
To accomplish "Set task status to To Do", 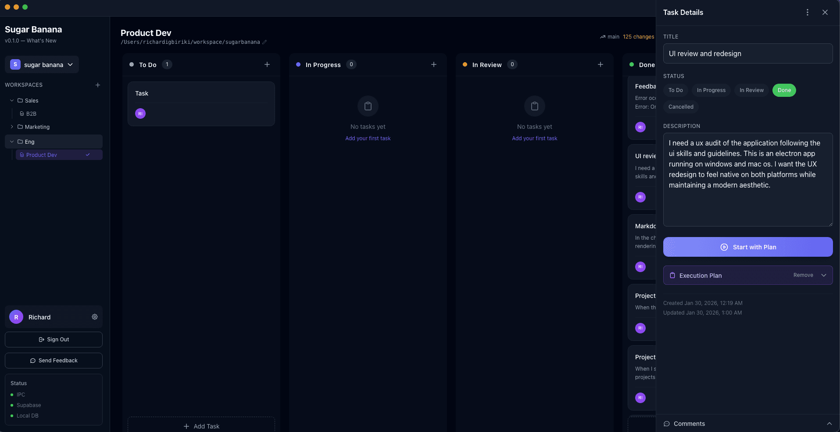I will [675, 90].
